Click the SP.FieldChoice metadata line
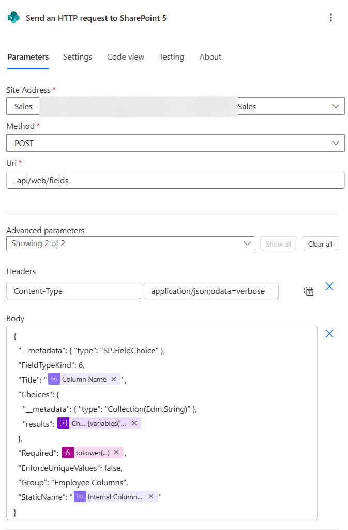 tap(92, 351)
